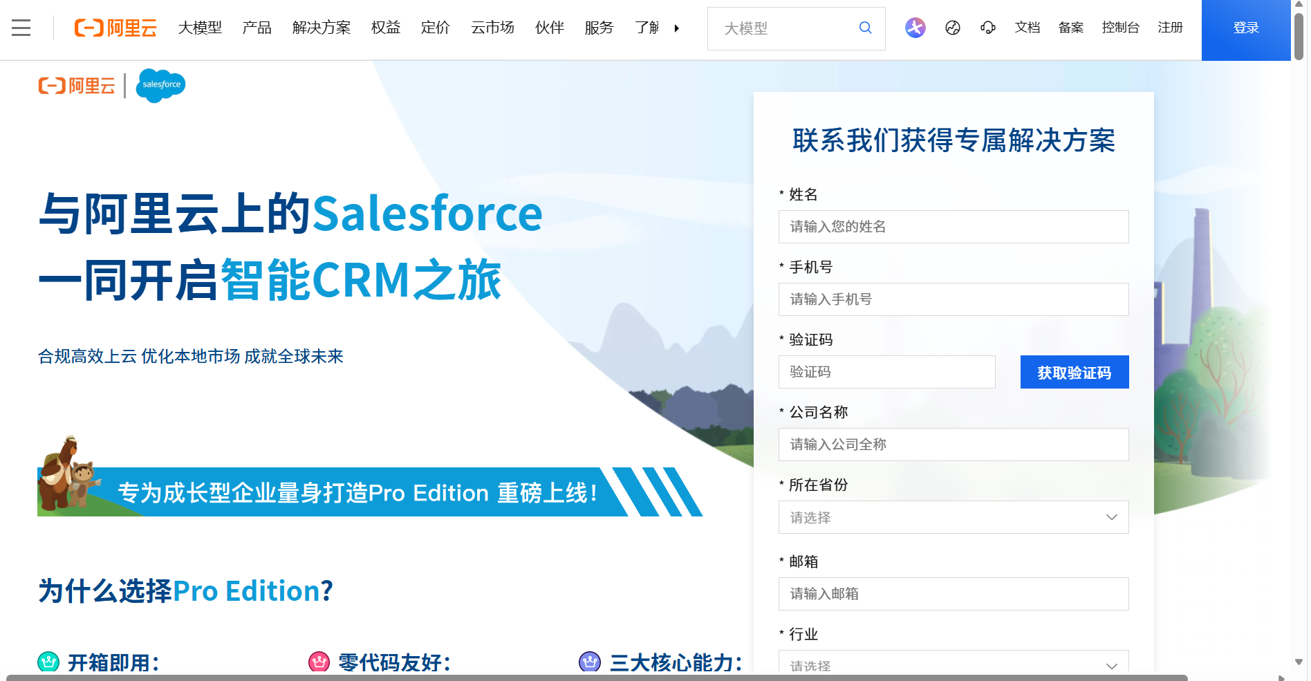The image size is (1311, 681).
Task: Focus the 手机号 phone number field
Action: coord(953,299)
